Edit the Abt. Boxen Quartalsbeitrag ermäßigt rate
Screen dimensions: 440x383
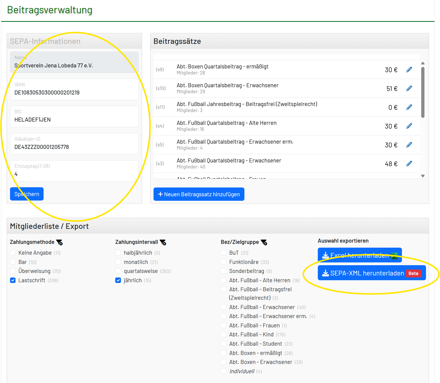coord(409,69)
